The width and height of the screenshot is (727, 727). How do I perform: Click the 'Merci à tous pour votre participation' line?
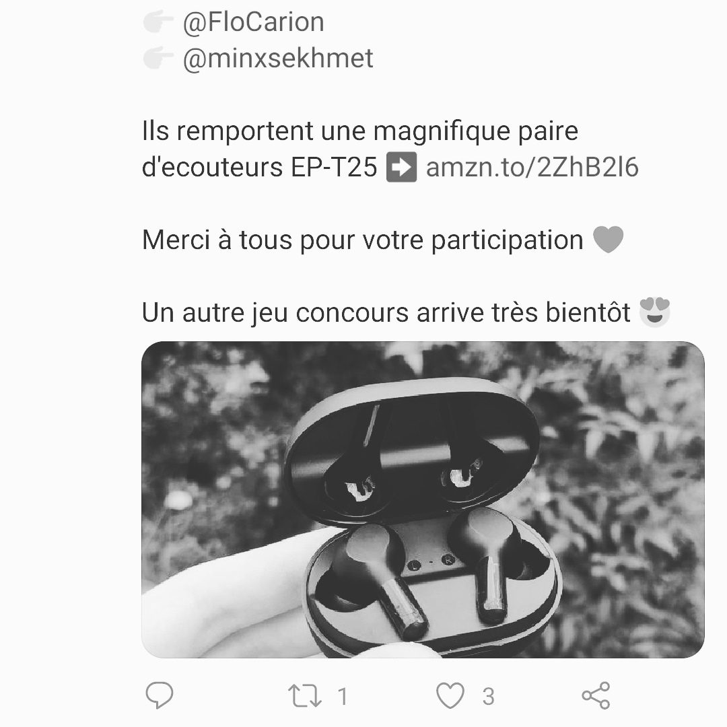coord(363,240)
